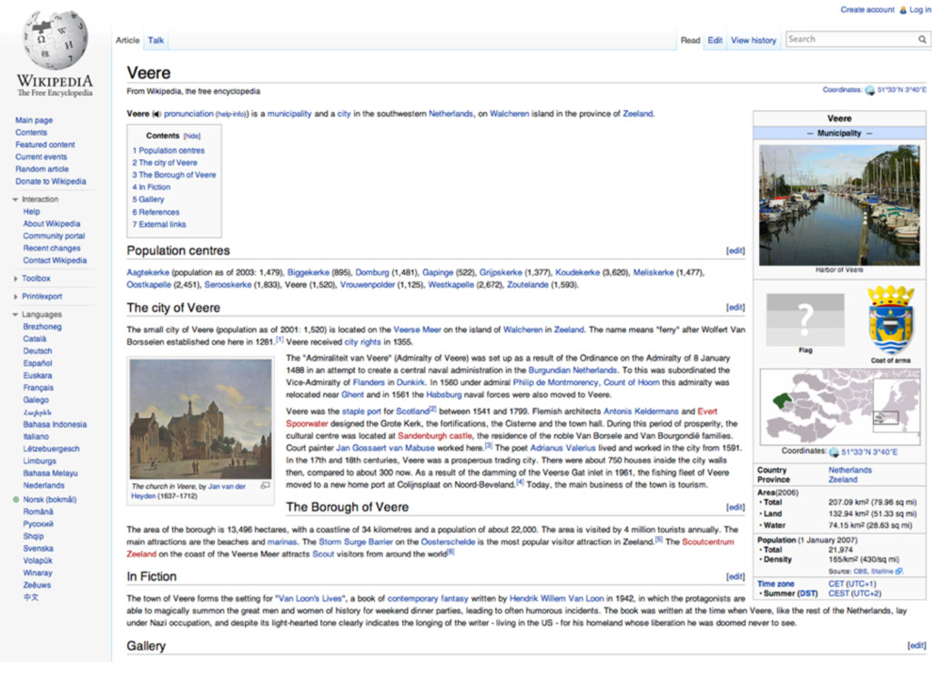
Task: Jump to contents item External links
Action: click(x=158, y=225)
